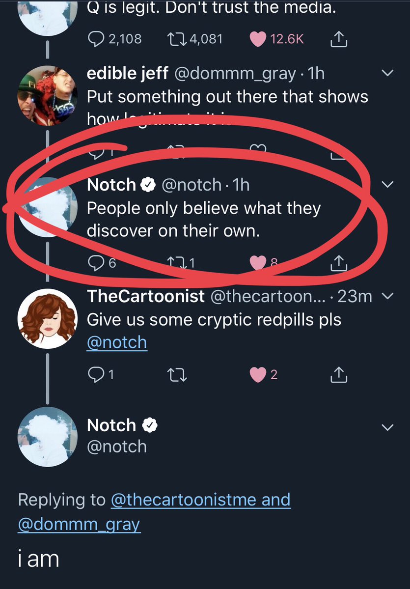The image size is (410, 589).
Task: Open @dommm_gray link in Replying to
Action: coord(79,524)
